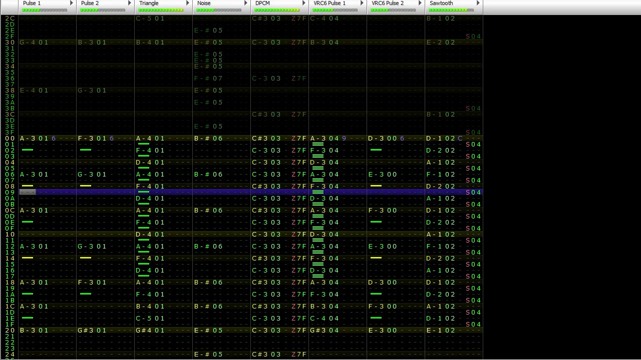Toggle mute on DPCM channel header

click(x=262, y=3)
